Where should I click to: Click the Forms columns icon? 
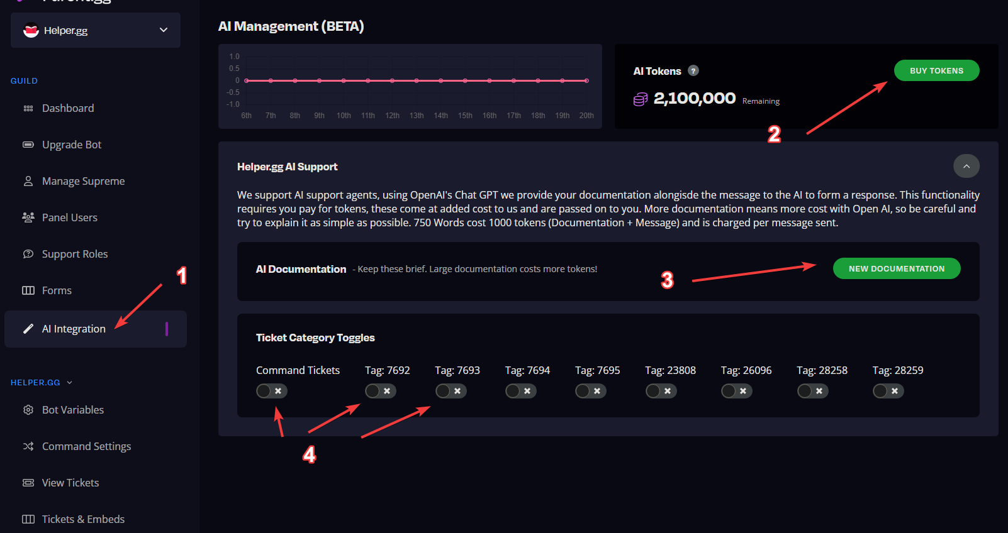[x=28, y=290]
